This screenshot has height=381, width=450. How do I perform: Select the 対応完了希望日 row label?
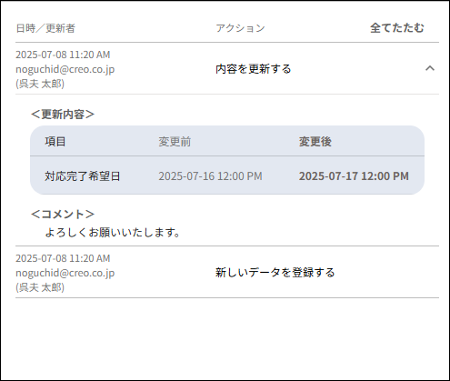(x=83, y=176)
